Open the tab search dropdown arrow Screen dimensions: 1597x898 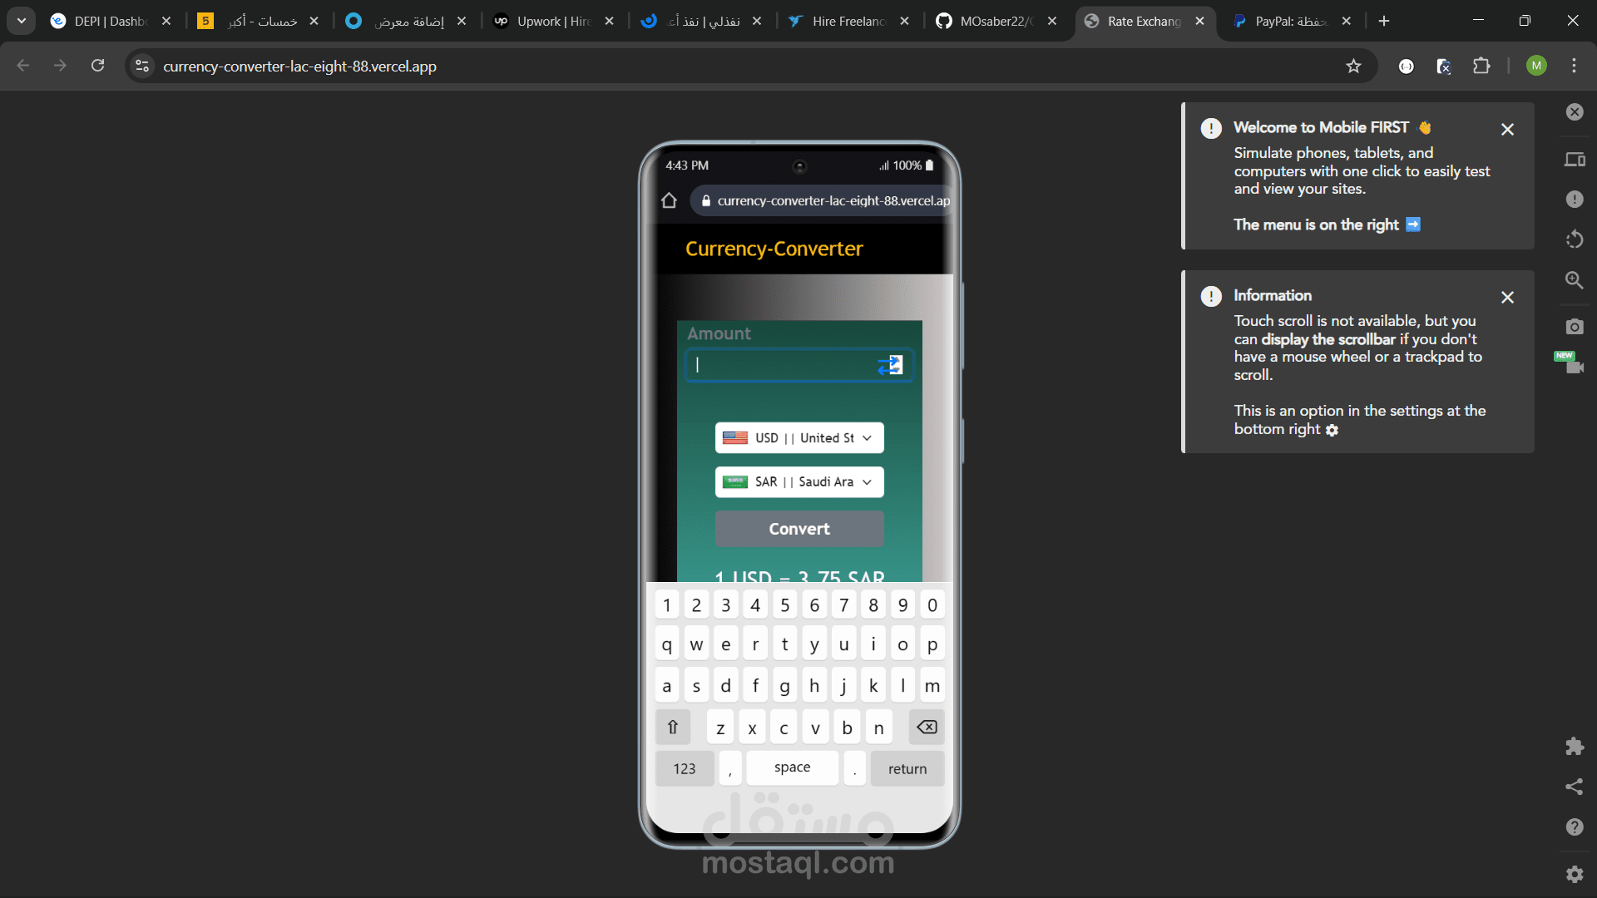22,21
